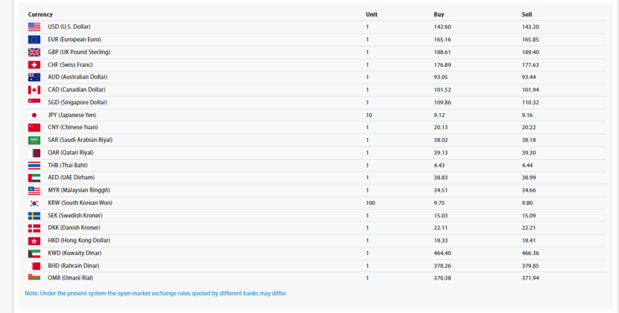619x313 pixels.
Task: Click the South Korean Won flag icon
Action: 34,203
